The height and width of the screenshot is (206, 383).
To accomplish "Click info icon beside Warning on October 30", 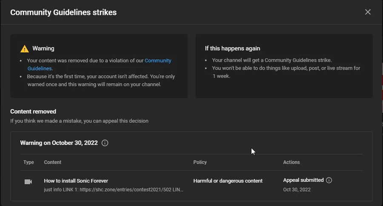I will coord(105,143).
